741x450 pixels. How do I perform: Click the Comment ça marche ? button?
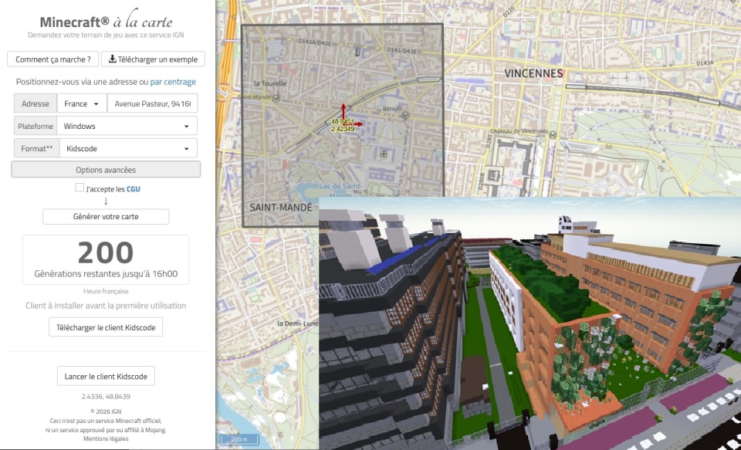(52, 59)
